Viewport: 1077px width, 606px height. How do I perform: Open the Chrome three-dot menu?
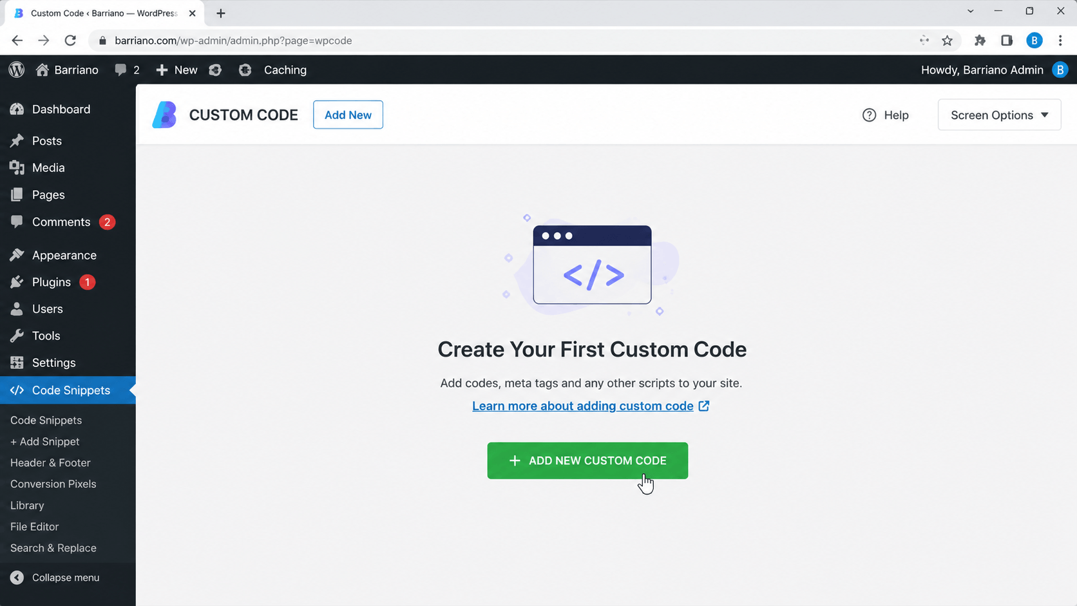pos(1060,41)
